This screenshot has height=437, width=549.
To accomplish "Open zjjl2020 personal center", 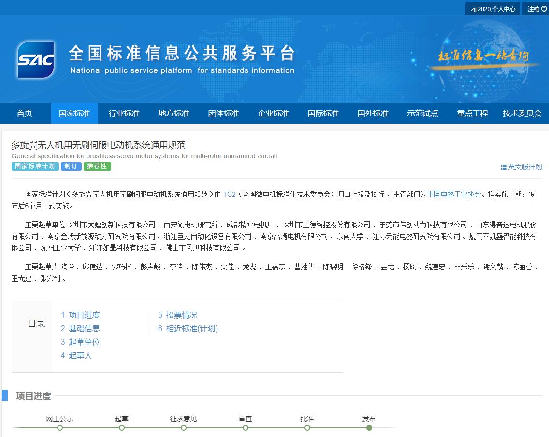I will click(x=492, y=9).
